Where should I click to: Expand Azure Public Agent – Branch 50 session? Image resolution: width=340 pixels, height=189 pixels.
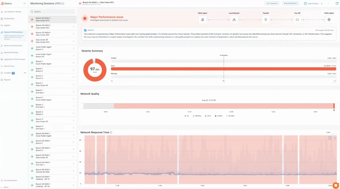click(x=73, y=55)
